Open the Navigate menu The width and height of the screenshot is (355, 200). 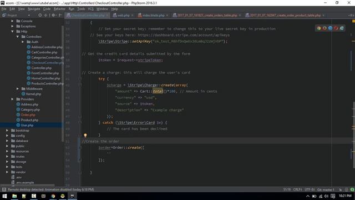click(x=34, y=9)
